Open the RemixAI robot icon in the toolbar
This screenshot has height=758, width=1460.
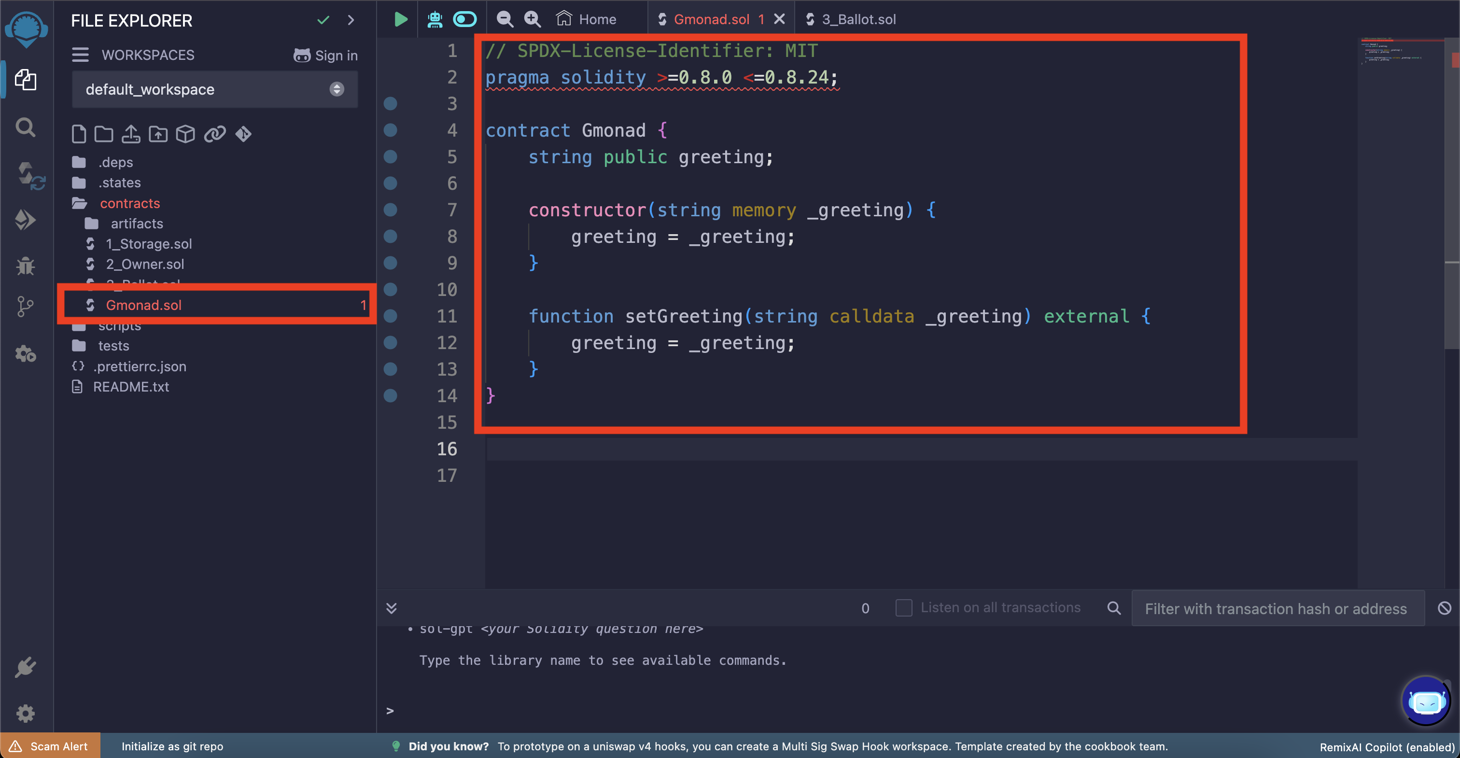tap(435, 19)
